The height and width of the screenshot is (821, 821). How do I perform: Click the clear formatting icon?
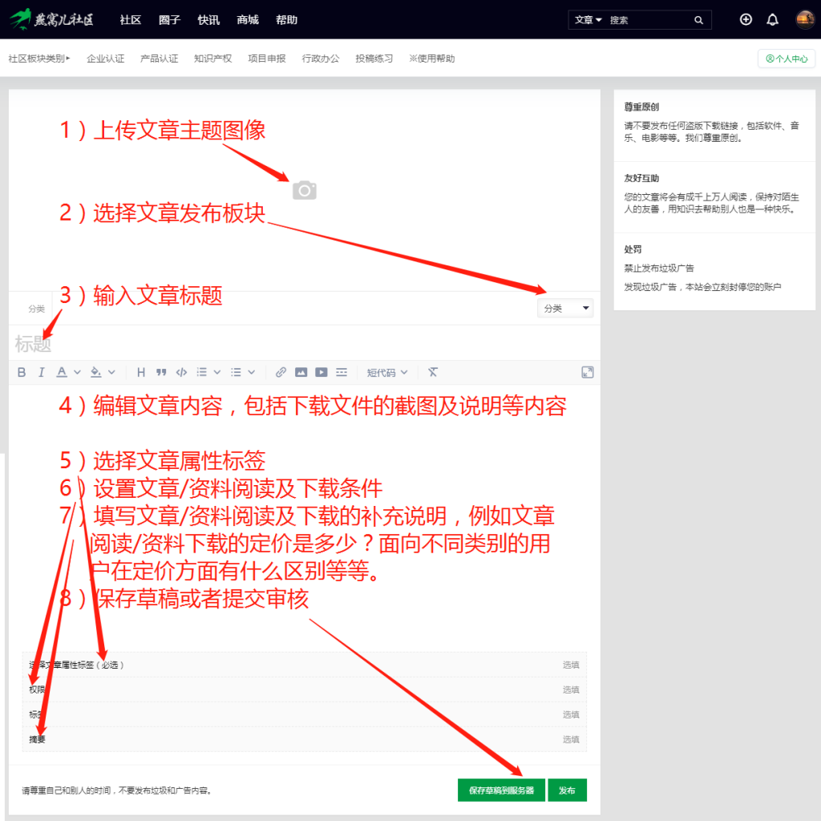[x=432, y=372]
